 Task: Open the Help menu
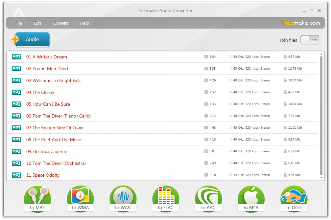[x=84, y=23]
